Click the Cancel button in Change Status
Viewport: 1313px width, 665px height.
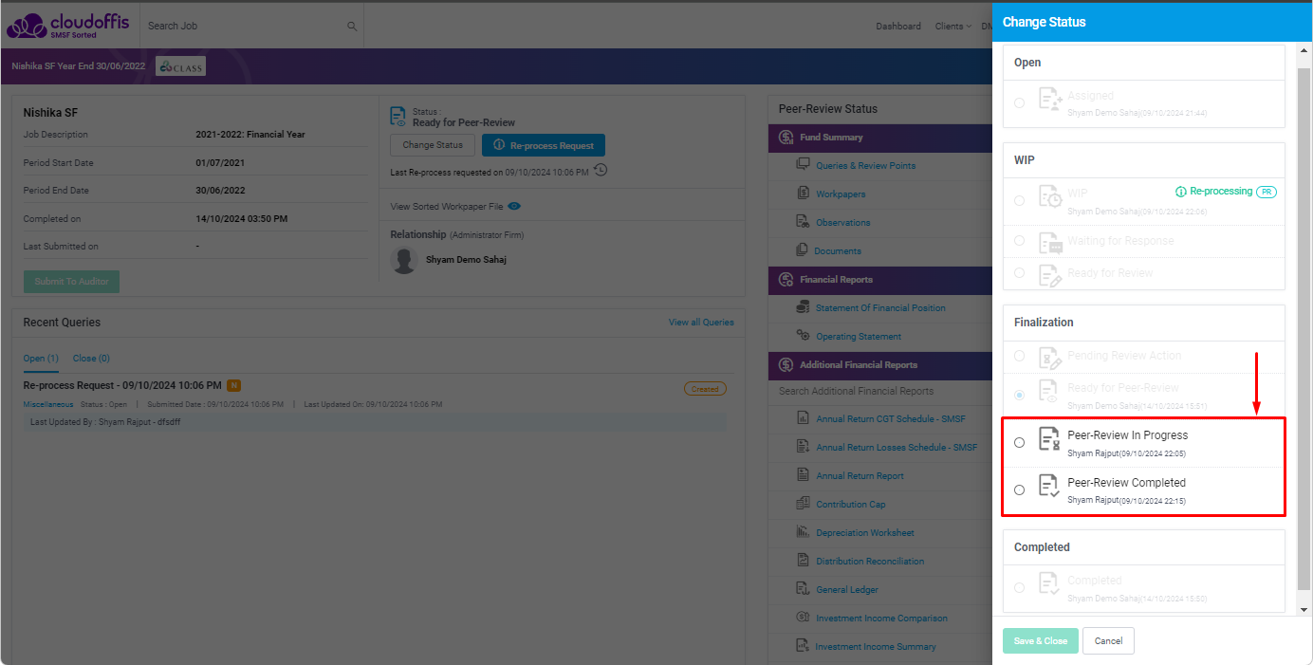point(1108,640)
